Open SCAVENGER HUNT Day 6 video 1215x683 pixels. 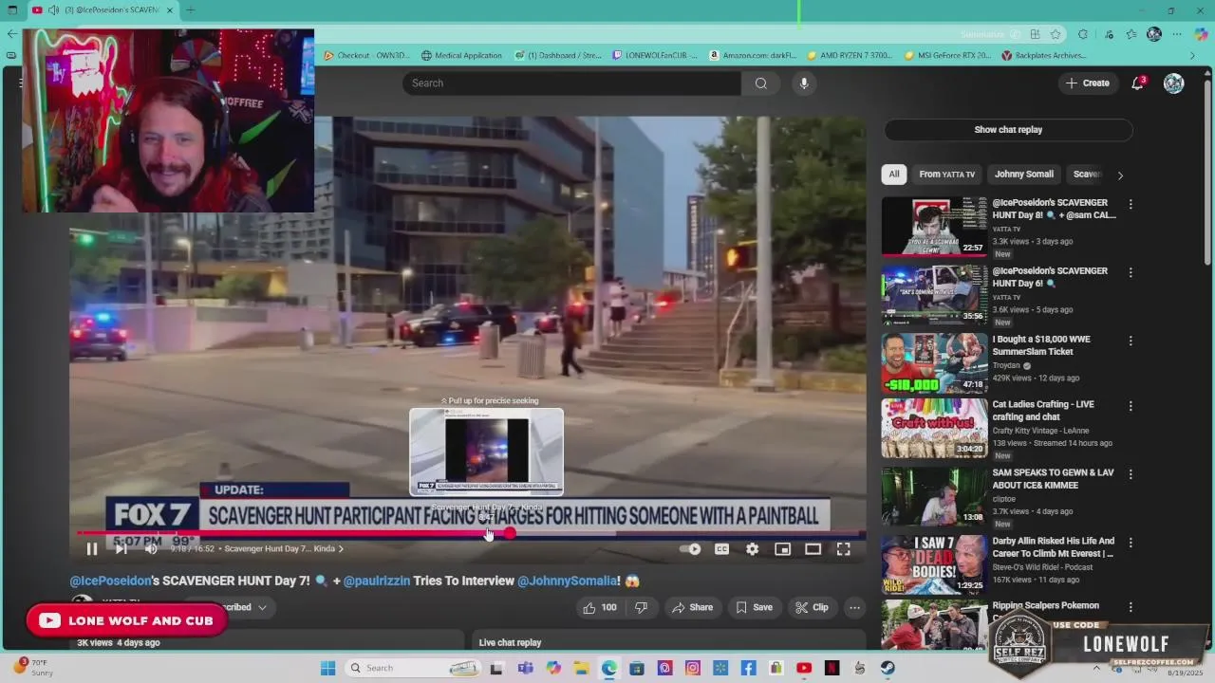pos(934,295)
